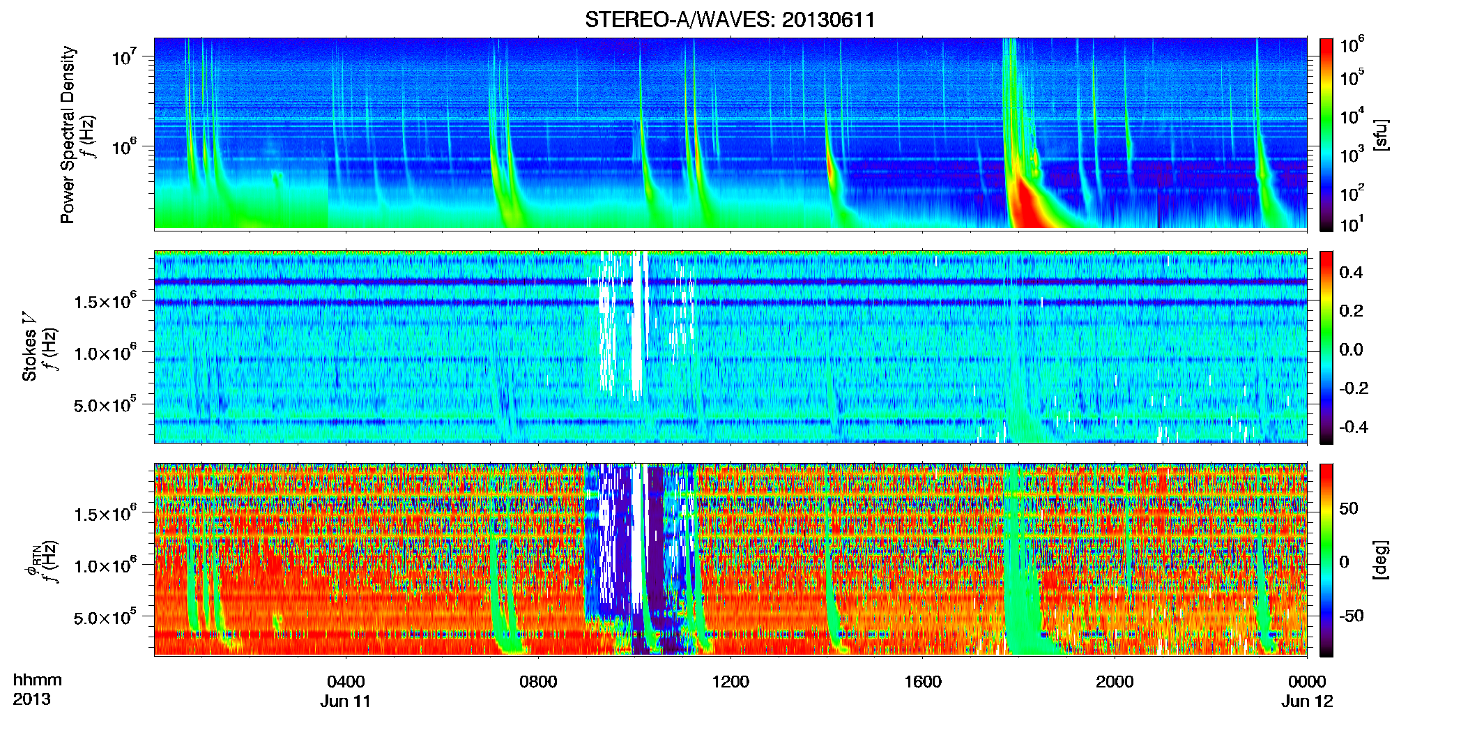Viewport: 1461px width, 753px height.
Task: Click the positive 0.4 Stokes colorbar tick
Action: point(1351,273)
